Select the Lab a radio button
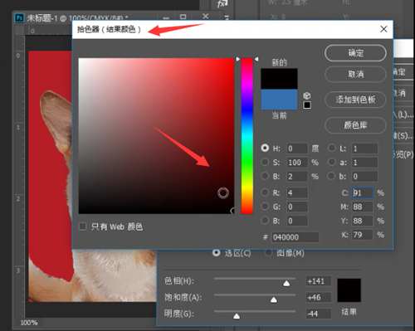The width and height of the screenshot is (415, 331). point(331,162)
